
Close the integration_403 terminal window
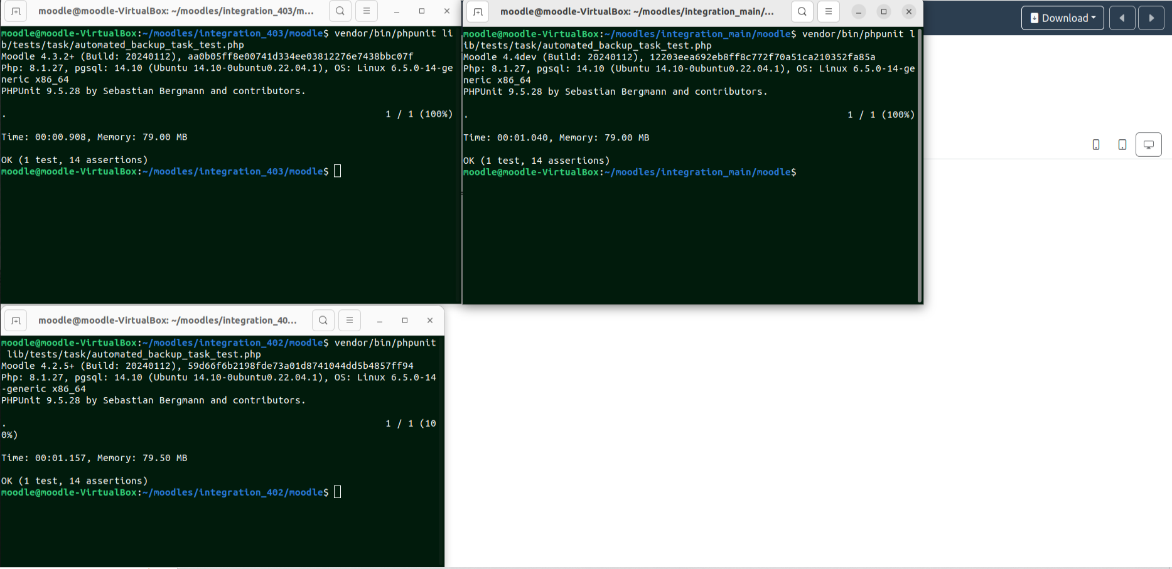click(447, 11)
